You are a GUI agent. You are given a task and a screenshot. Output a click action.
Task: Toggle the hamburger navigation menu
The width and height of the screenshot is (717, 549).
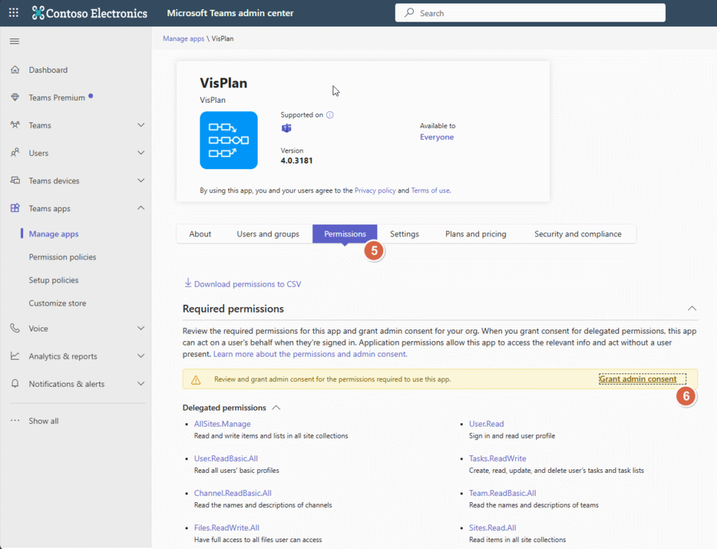tap(15, 41)
